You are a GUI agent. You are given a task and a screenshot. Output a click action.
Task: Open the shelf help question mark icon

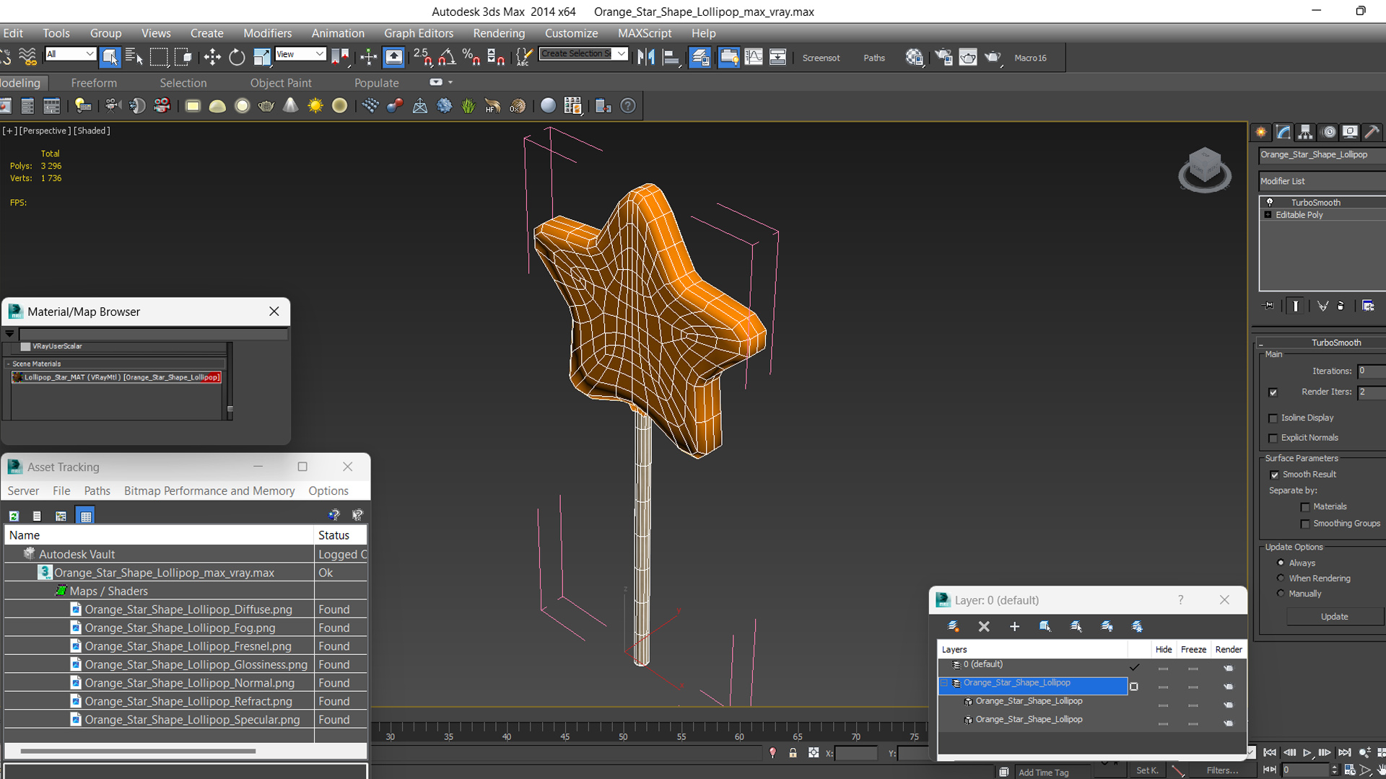(x=628, y=106)
